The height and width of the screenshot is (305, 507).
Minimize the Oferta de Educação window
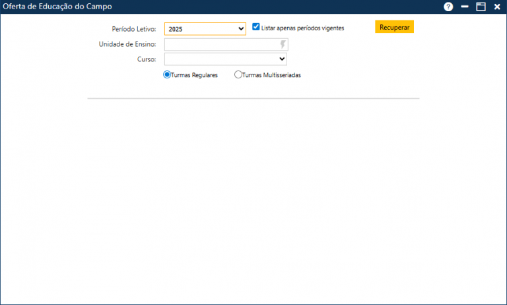pos(465,7)
